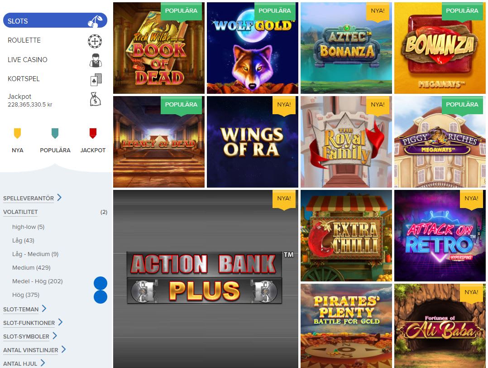Expand the Slot-teman filter
This screenshot has height=368, width=488.
(x=24, y=309)
